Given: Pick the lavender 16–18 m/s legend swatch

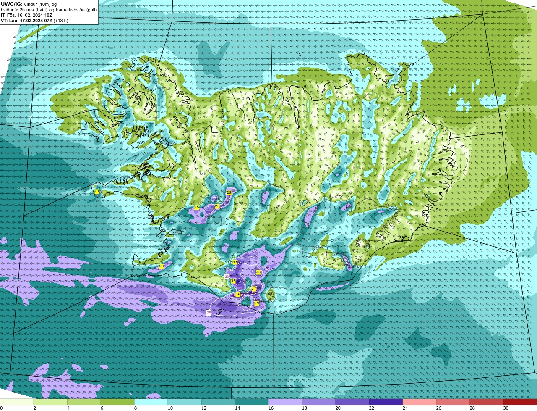Looking at the screenshot, I should [285, 402].
